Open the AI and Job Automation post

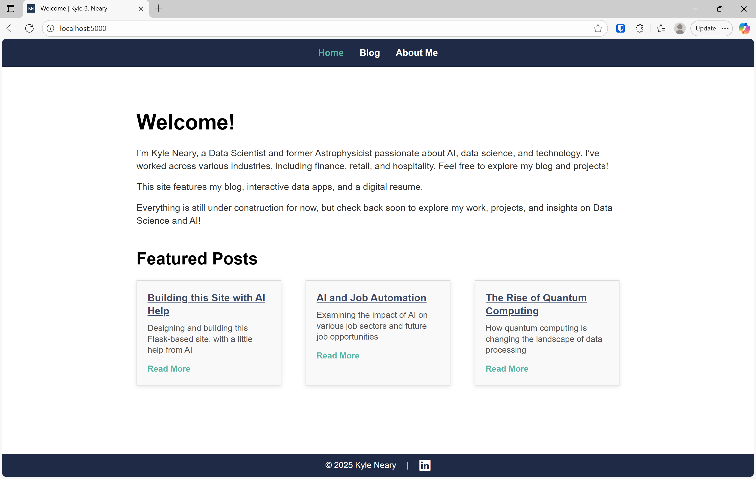pyautogui.click(x=371, y=298)
